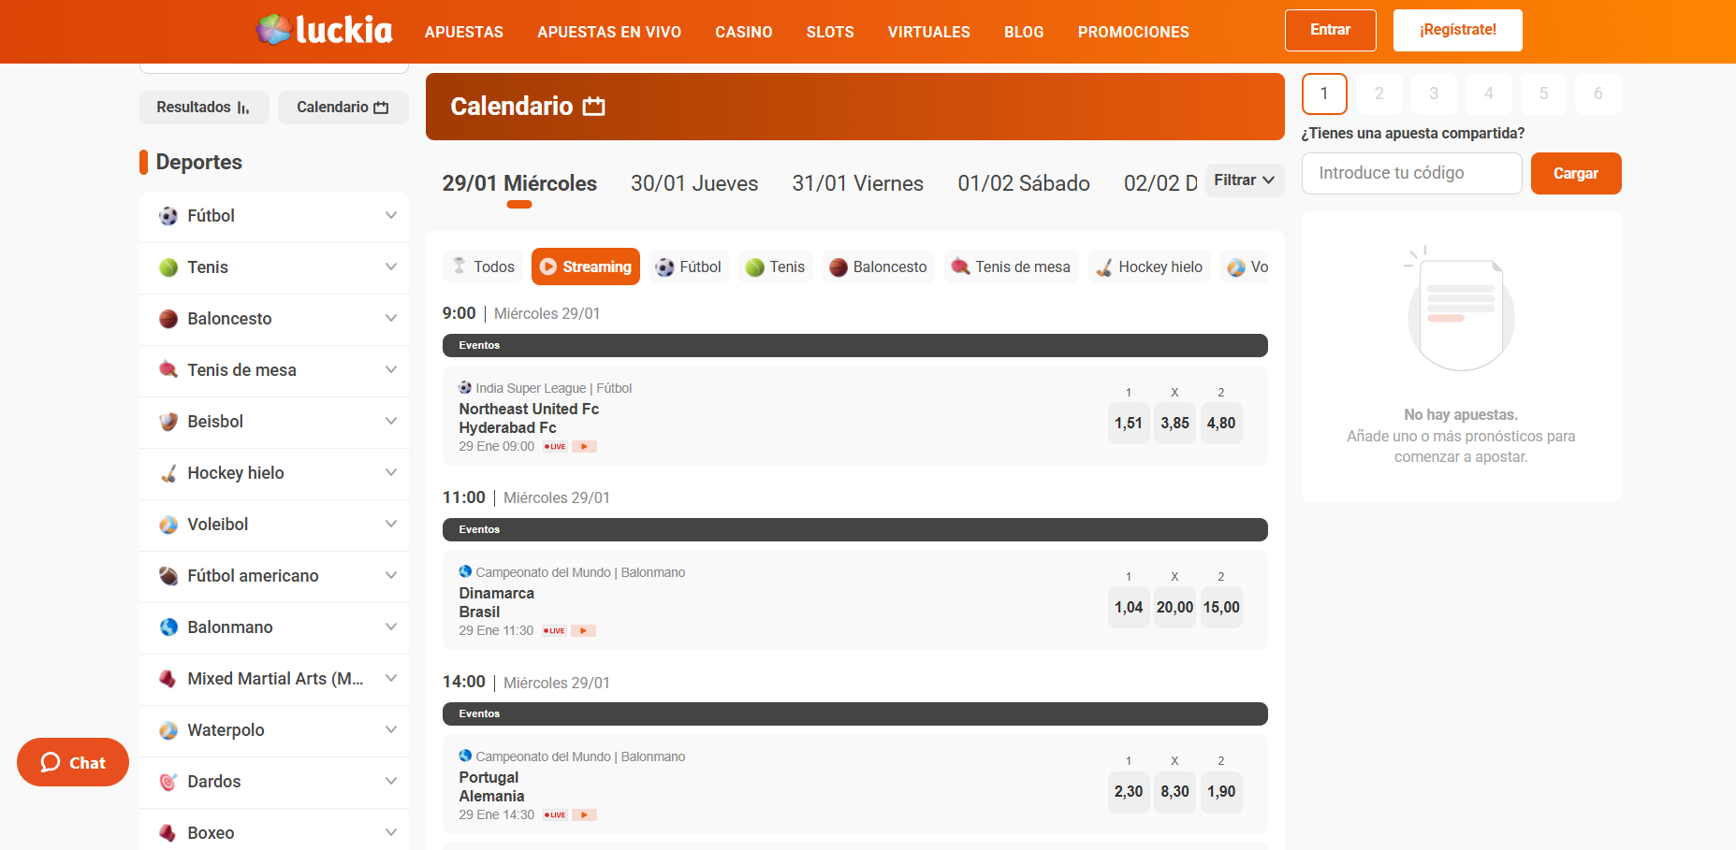Select the 01/02 Sábado date tab
This screenshot has width=1736, height=850.
[1024, 183]
